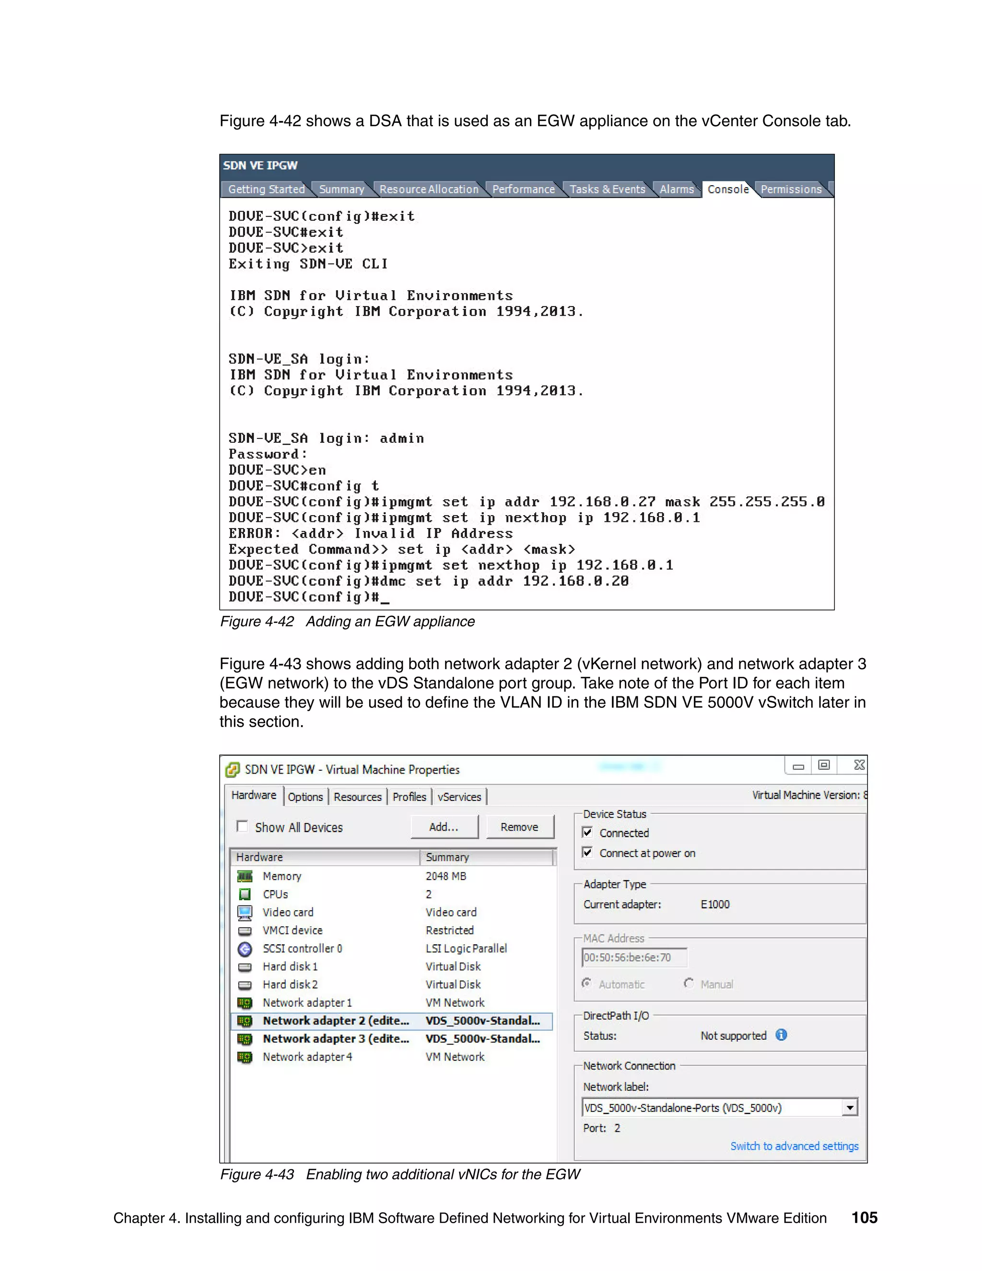Select the Memory row

(x=392, y=876)
